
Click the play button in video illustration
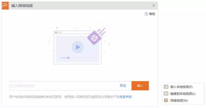coord(78,47)
